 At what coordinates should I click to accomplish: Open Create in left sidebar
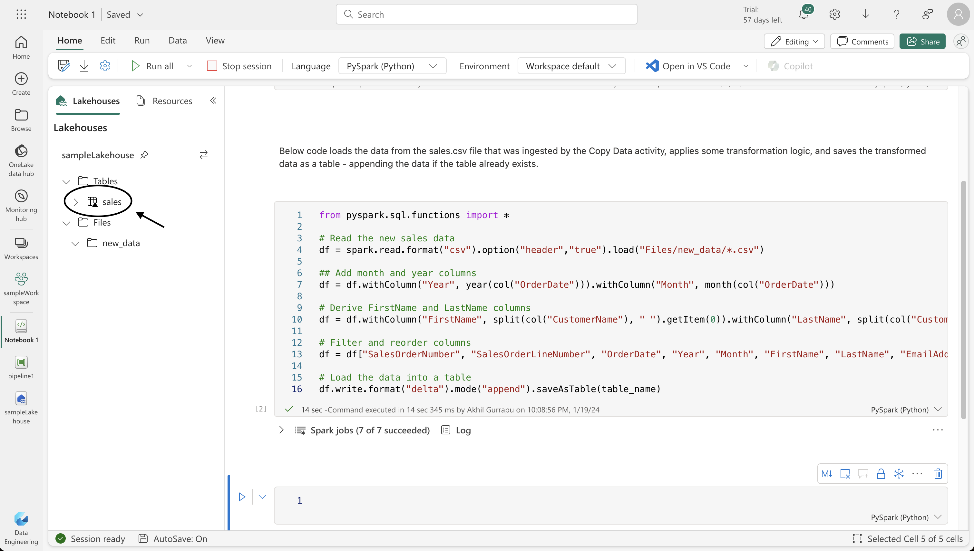point(21,84)
